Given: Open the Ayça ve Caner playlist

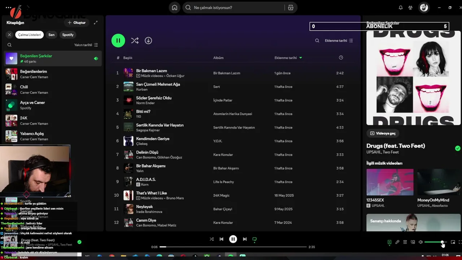Looking at the screenshot, I should [x=53, y=105].
